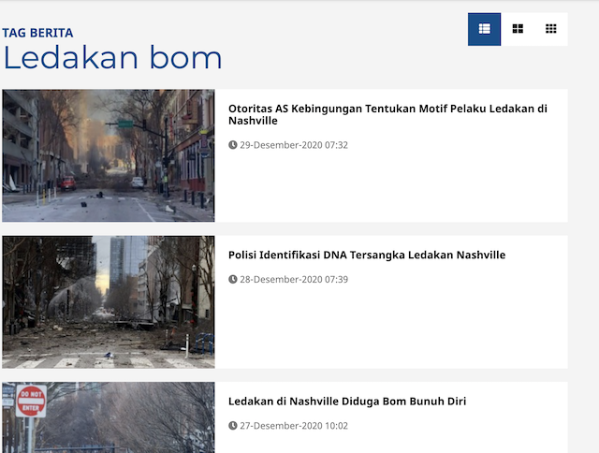The height and width of the screenshot is (453, 599).
Task: Click clock icon beside 27-Desember-2020
Action: click(233, 426)
